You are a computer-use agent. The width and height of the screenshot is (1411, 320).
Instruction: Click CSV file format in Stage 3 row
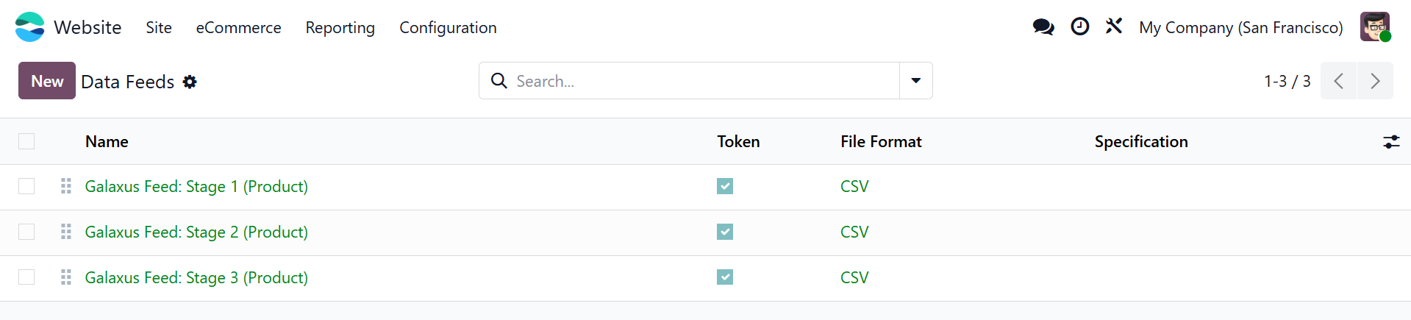coord(854,277)
